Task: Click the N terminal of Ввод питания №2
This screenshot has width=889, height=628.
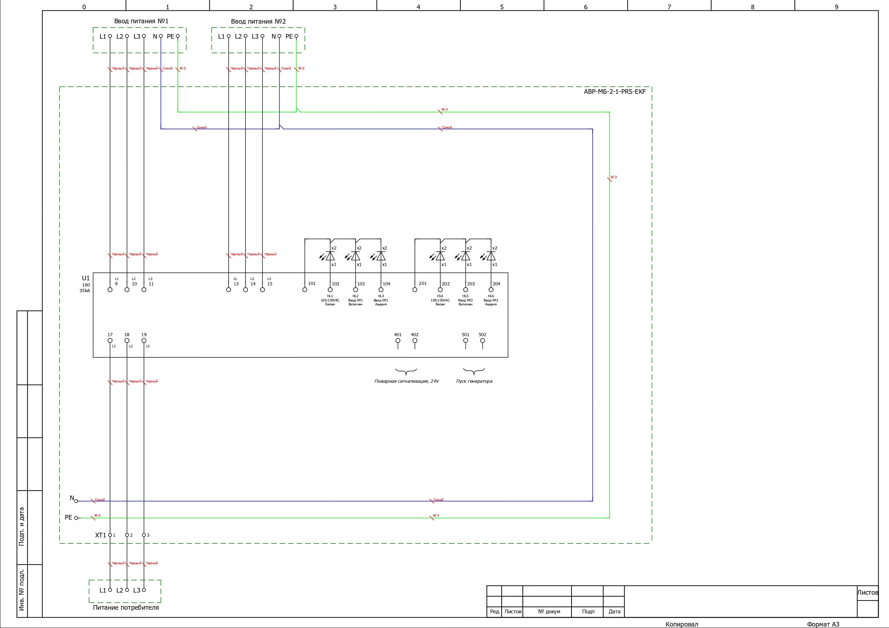Action: tap(279, 37)
